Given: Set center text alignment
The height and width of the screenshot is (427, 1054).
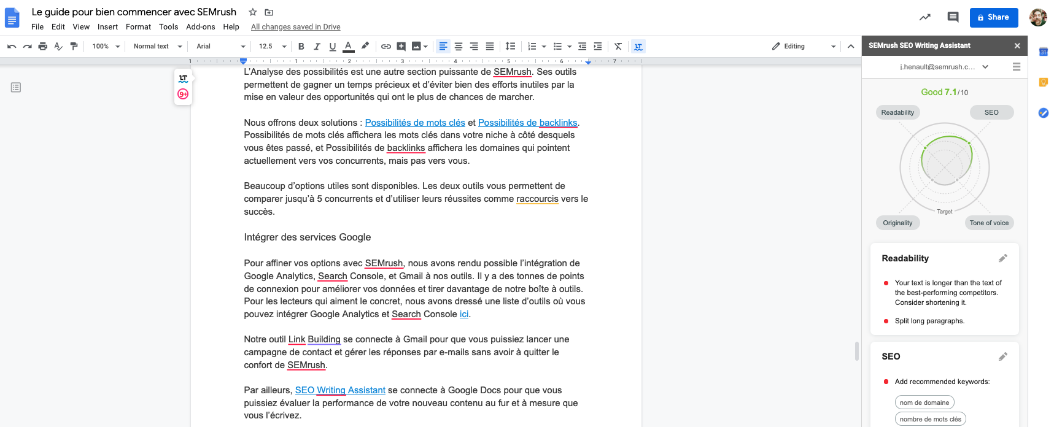Looking at the screenshot, I should tap(459, 47).
